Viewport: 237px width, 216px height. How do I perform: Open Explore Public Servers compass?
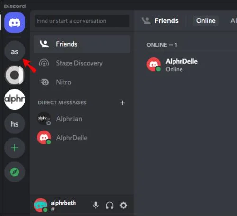(15, 172)
